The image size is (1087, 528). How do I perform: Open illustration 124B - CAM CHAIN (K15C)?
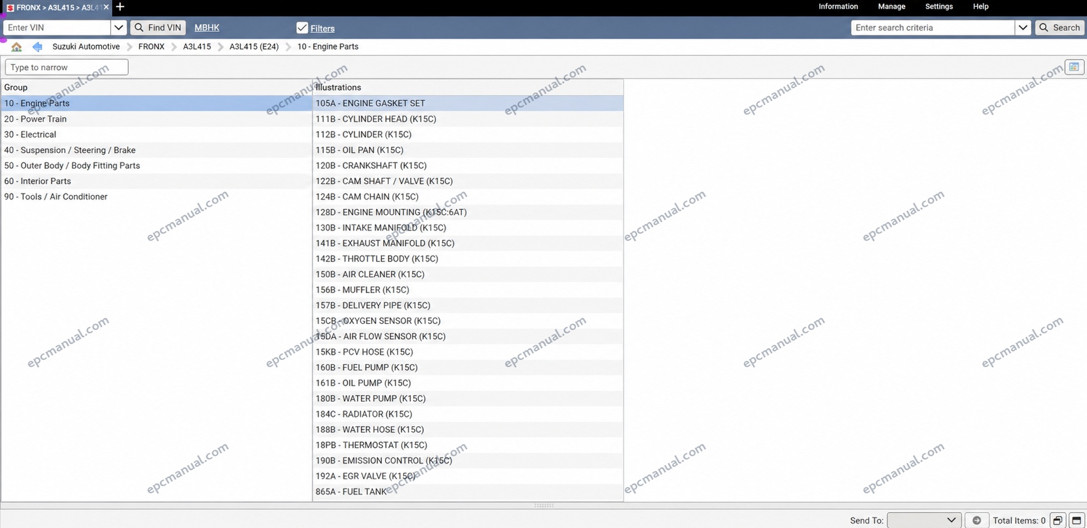468,197
